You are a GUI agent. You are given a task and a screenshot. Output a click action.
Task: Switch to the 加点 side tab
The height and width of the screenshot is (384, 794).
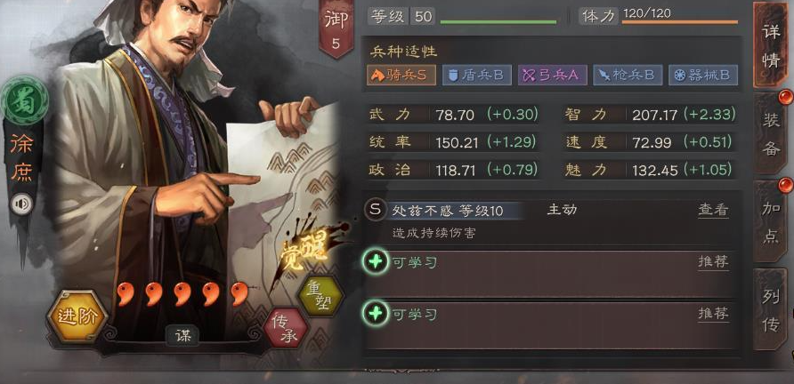tap(771, 221)
